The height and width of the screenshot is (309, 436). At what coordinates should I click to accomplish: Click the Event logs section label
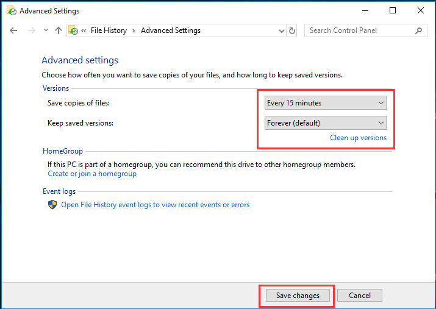tap(59, 191)
